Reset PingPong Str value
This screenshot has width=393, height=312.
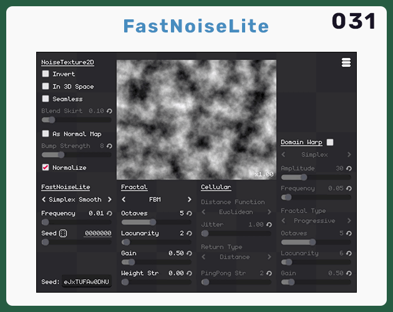click(x=269, y=273)
